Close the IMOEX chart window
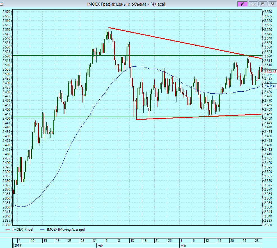 click(x=273, y=4)
